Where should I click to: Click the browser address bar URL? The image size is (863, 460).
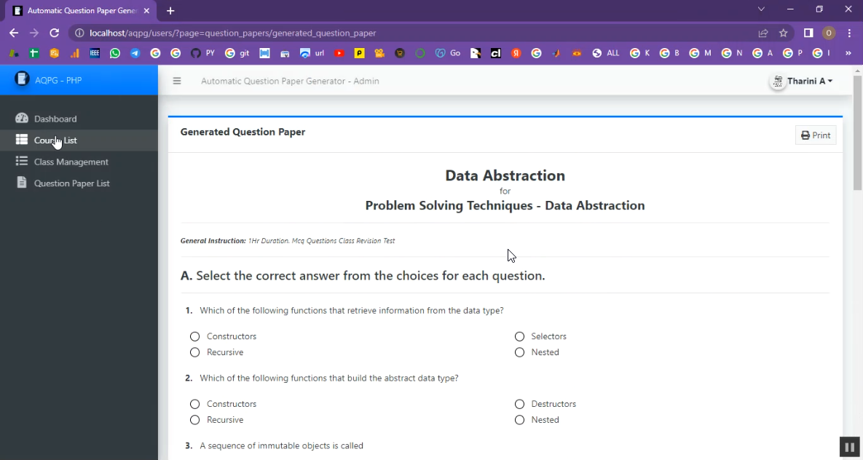tap(233, 33)
